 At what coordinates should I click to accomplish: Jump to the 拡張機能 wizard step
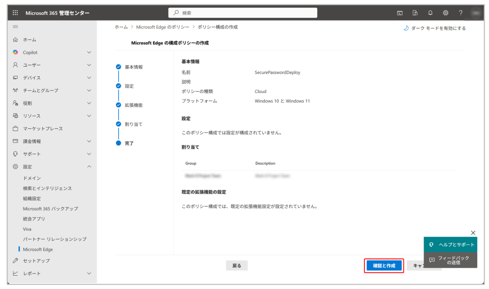tap(134, 105)
